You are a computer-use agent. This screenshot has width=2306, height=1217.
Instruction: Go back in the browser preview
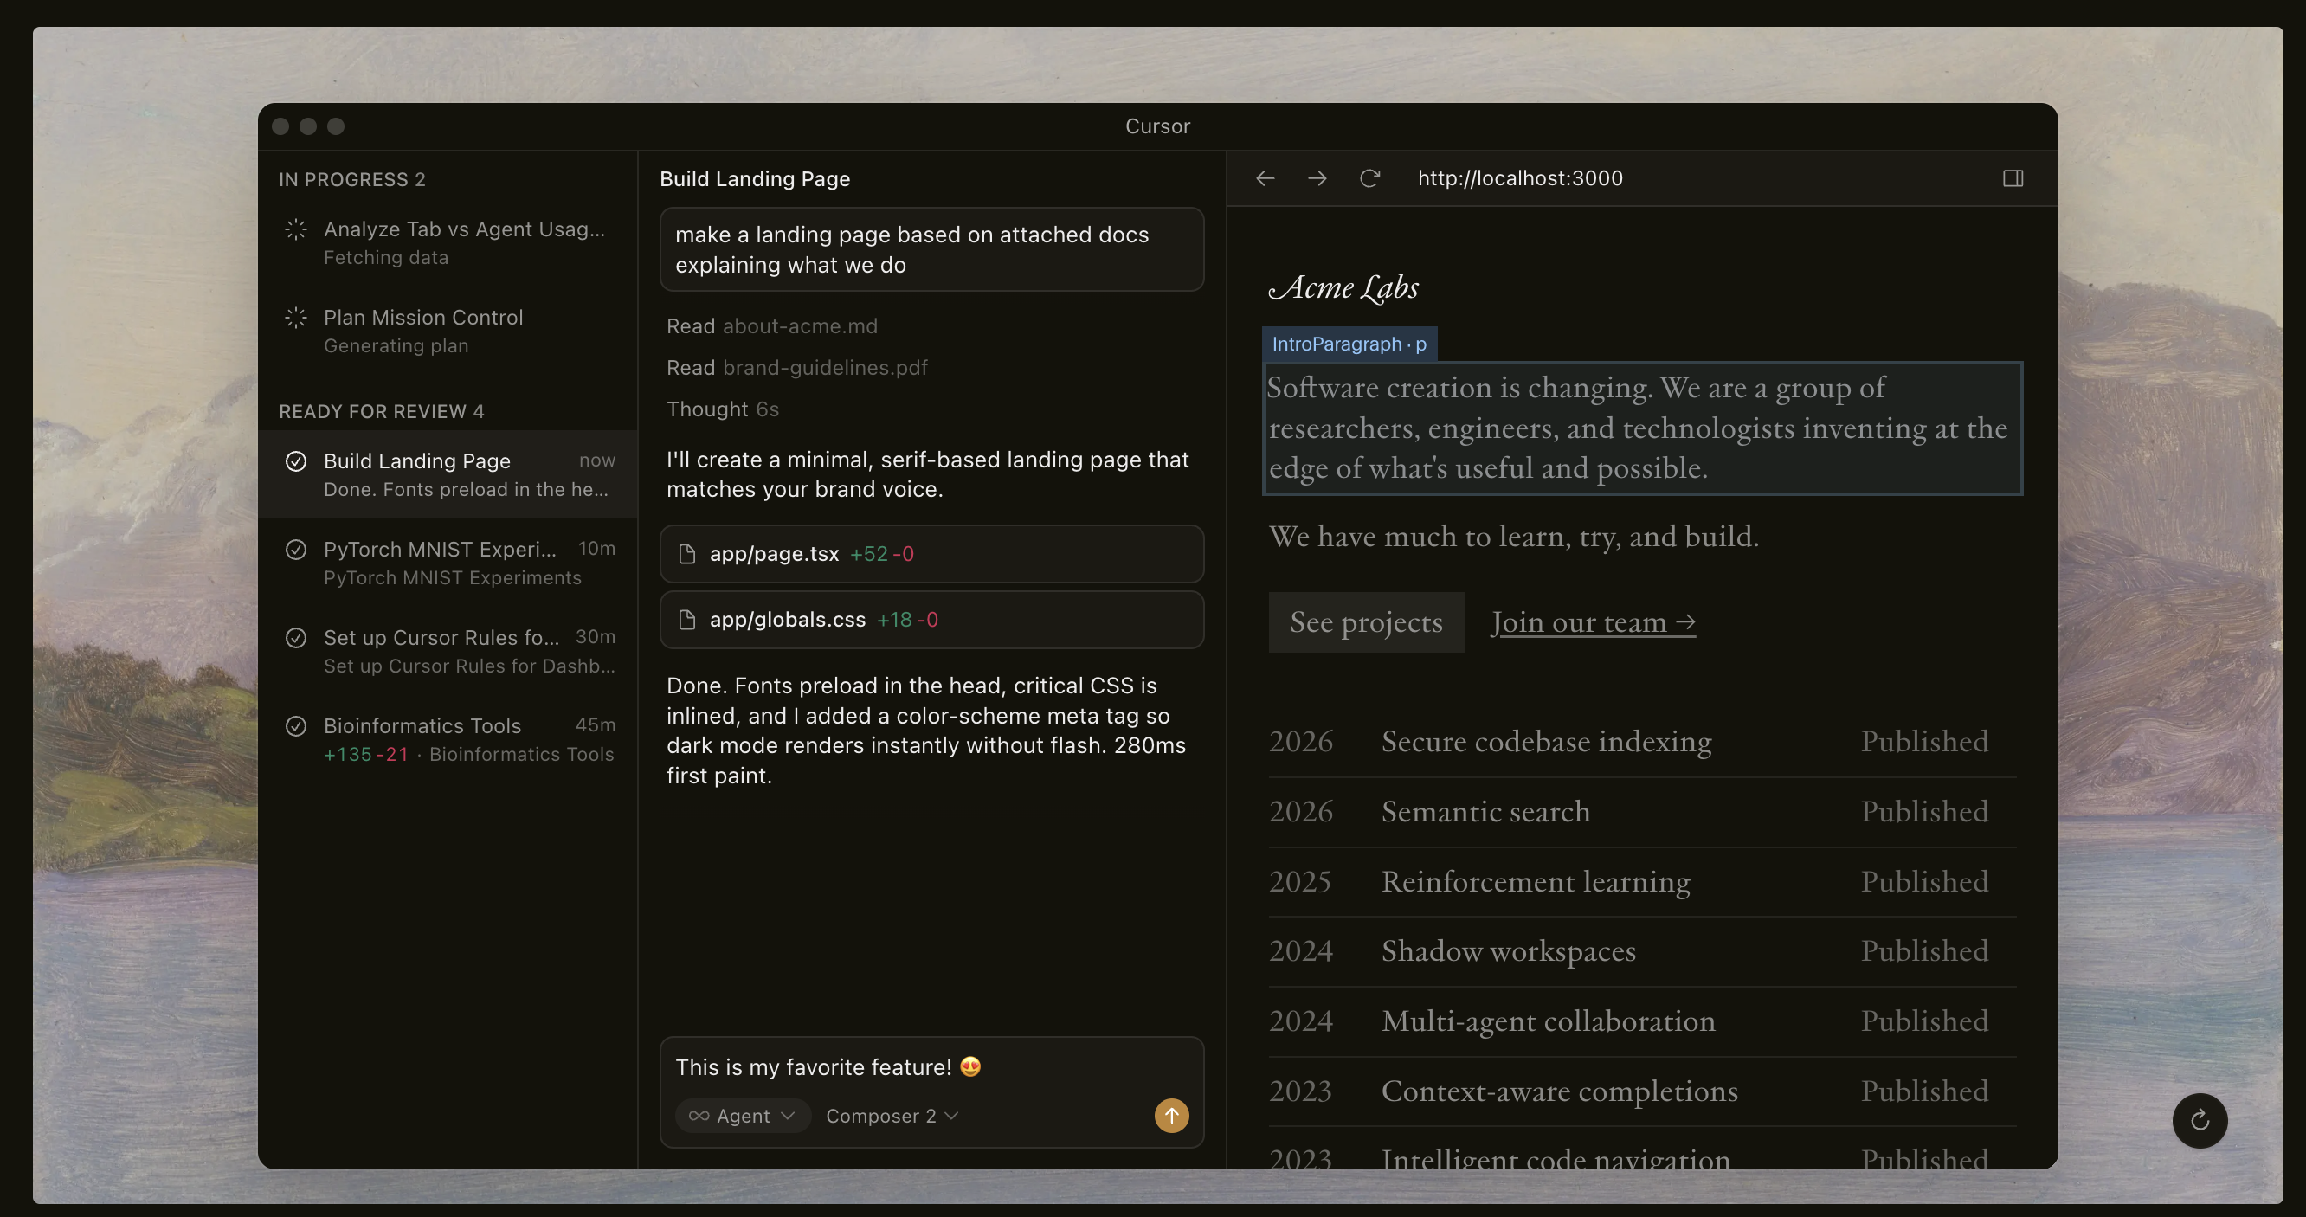tap(1265, 178)
